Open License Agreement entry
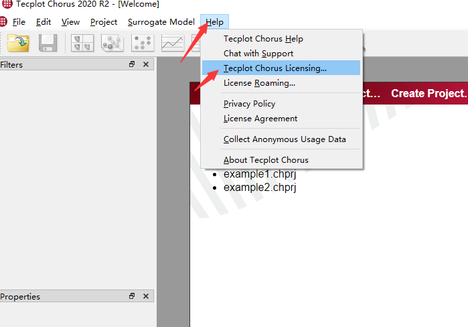Image resolution: width=468 pixels, height=327 pixels. click(x=281, y=119)
